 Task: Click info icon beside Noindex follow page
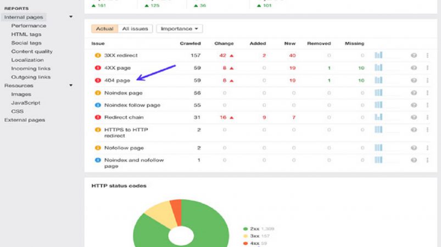98,105
